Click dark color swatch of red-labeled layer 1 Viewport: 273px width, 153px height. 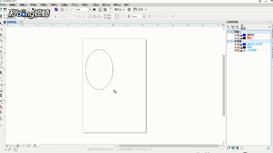244,38
